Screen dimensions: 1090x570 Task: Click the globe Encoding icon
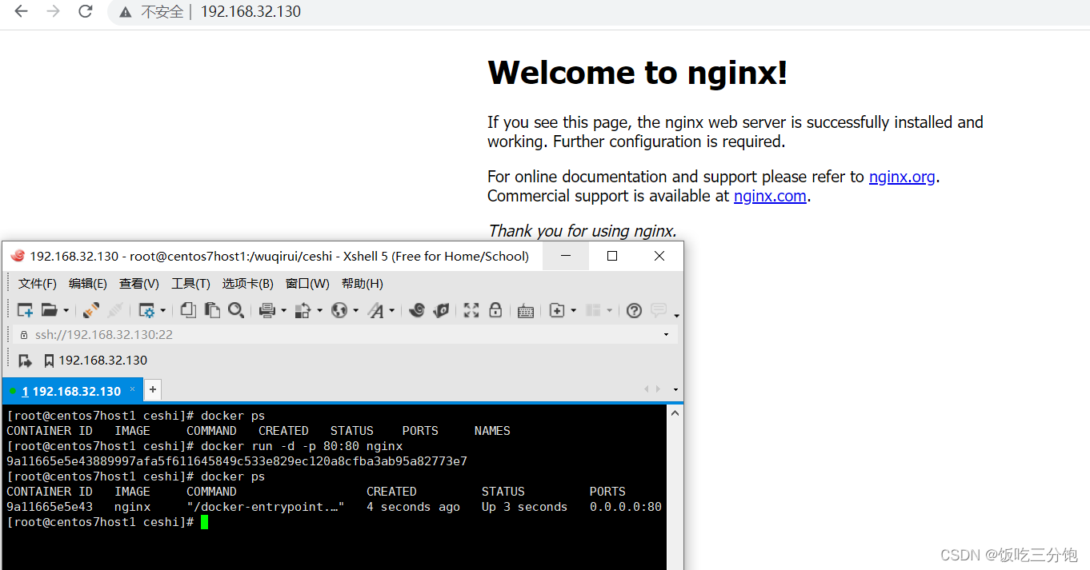[339, 310]
